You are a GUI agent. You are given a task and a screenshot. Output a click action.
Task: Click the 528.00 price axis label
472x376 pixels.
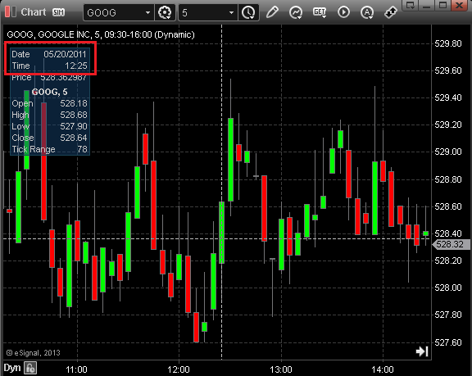pyautogui.click(x=448, y=288)
